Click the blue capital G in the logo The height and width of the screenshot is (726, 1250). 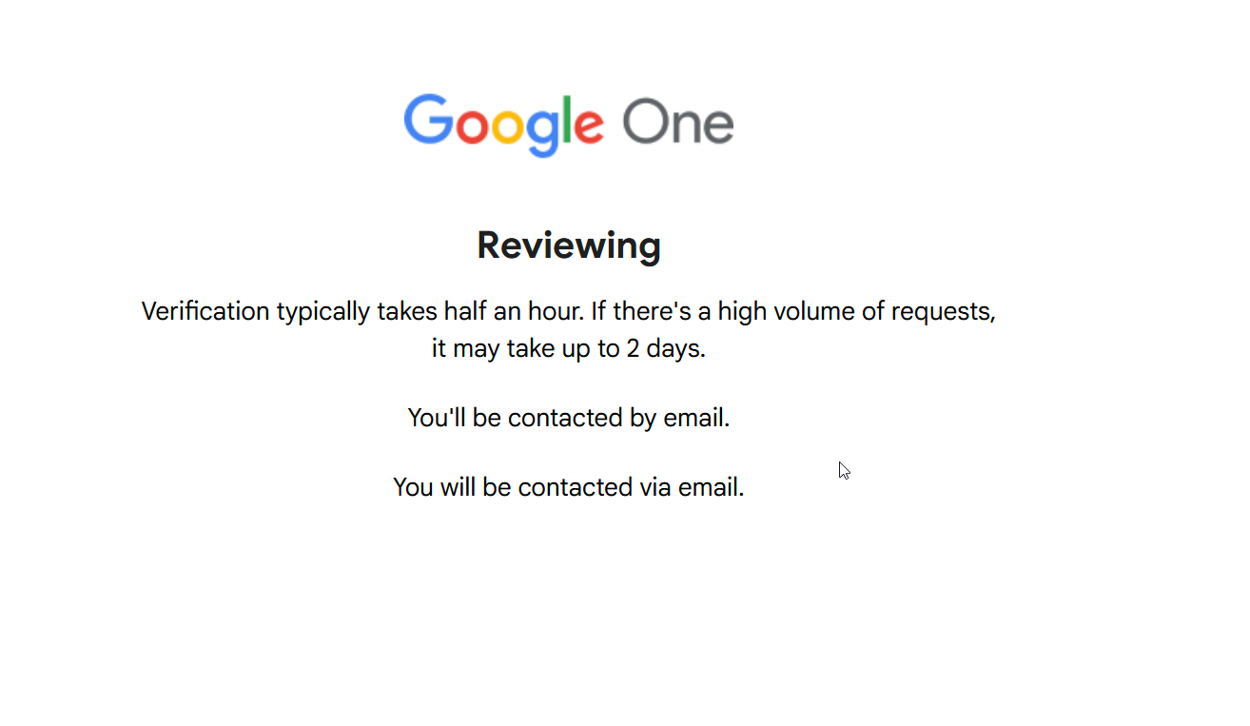coord(428,121)
